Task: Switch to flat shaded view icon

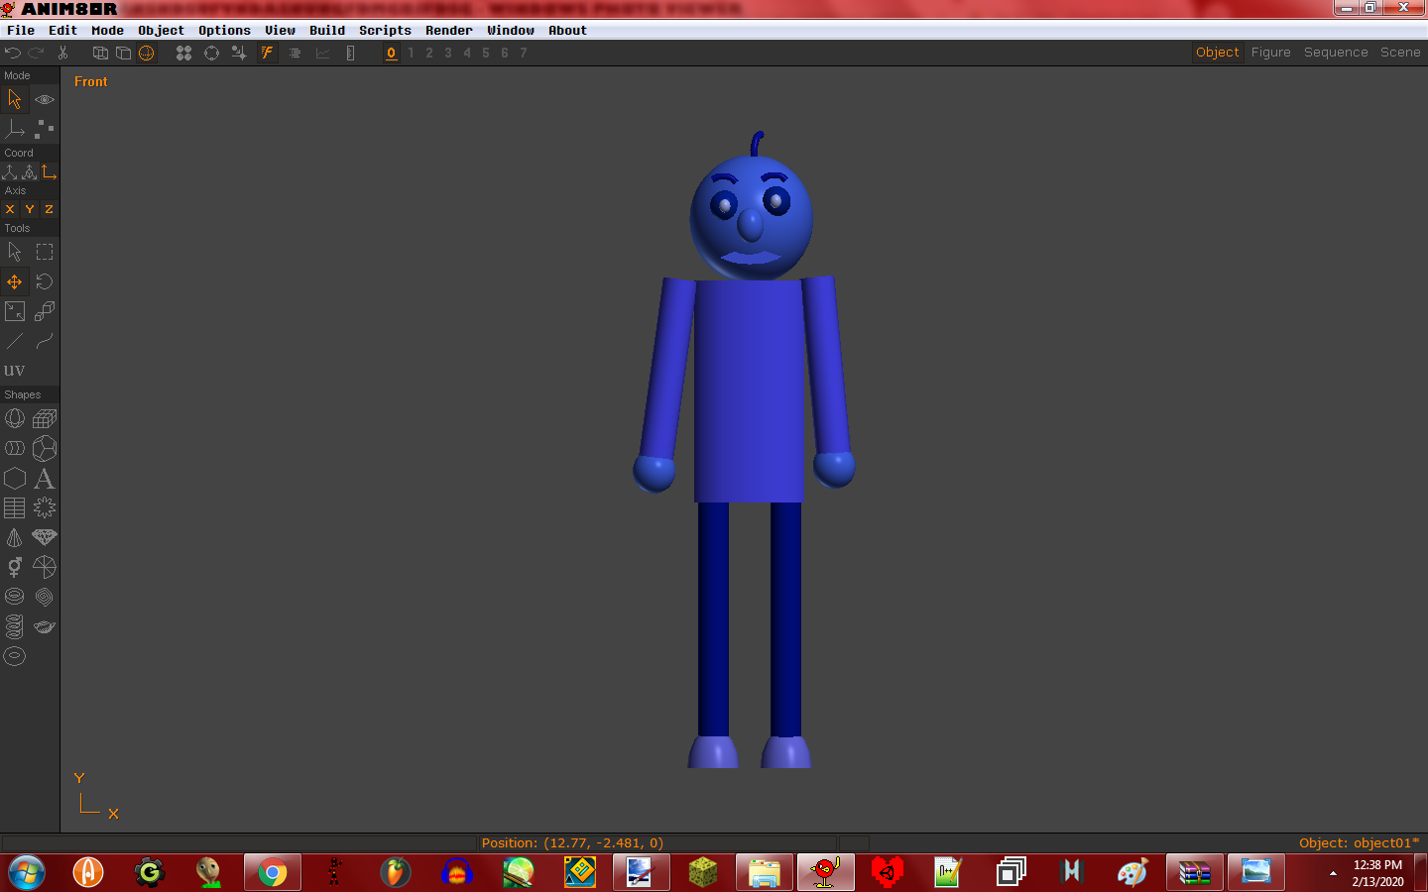Action: (x=123, y=53)
